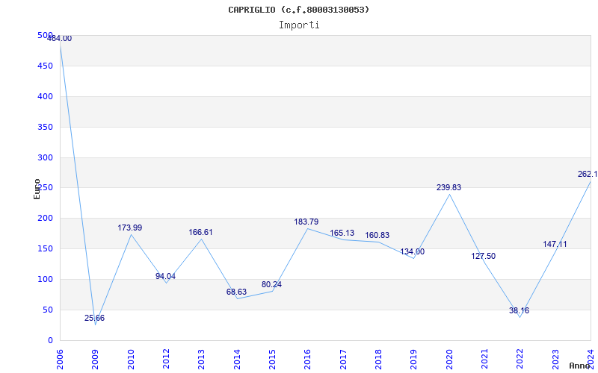Select the 80.24 data label
This screenshot has height=373, width=598.
271,284
